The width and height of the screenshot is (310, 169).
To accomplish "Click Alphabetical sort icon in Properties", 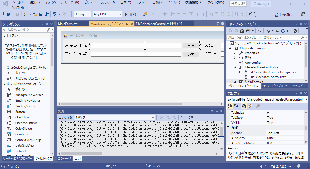I will point(236,106).
